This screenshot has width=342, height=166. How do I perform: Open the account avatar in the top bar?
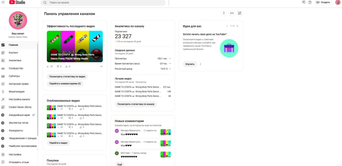tap(338, 2)
